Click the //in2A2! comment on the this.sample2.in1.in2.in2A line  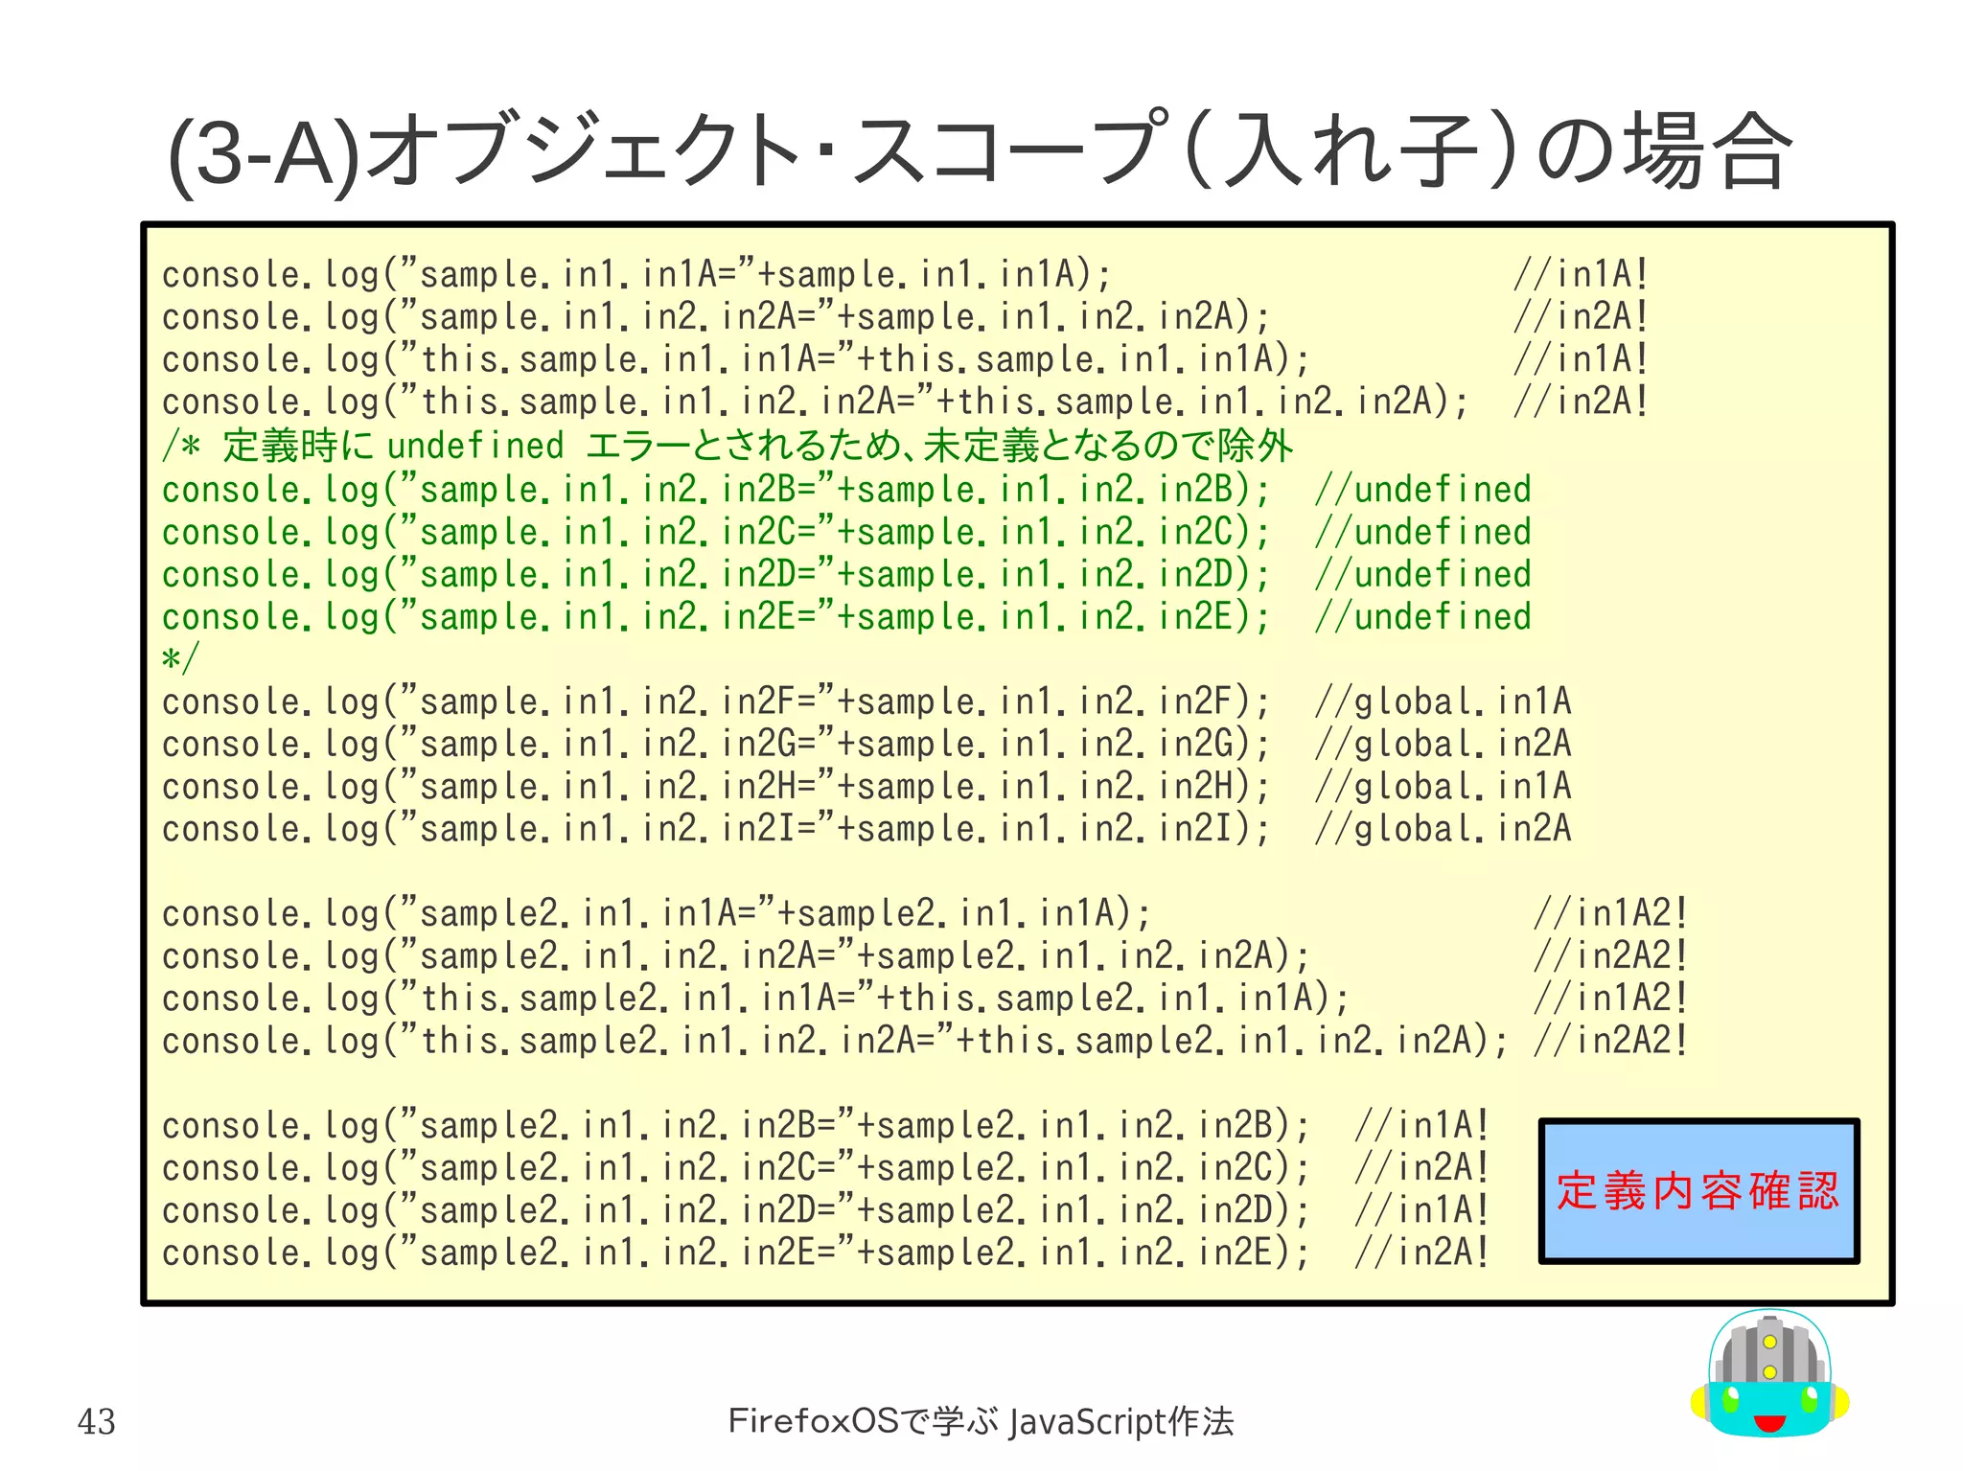[x=1611, y=1041]
